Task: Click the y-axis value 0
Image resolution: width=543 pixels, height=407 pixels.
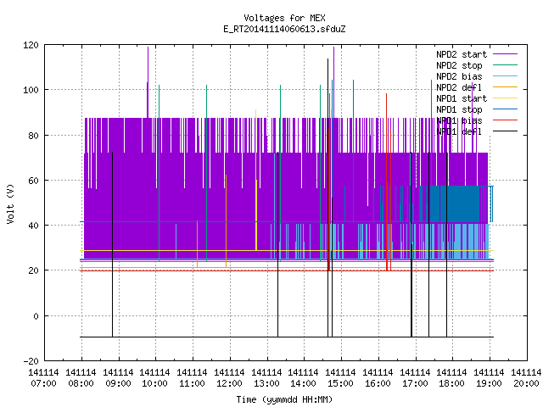Action: (36, 316)
